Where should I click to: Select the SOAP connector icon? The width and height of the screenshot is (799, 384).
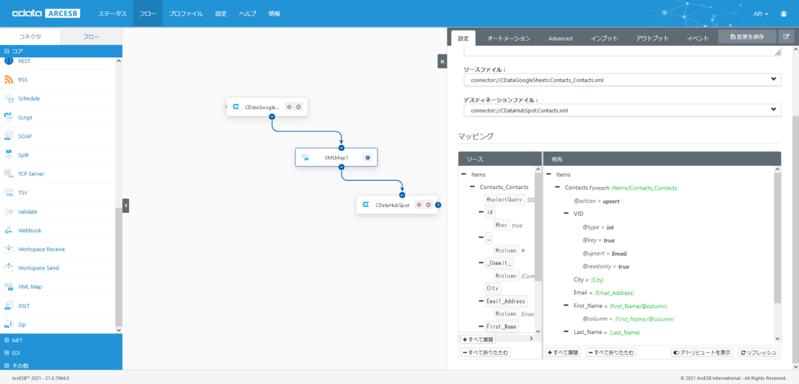click(x=9, y=136)
